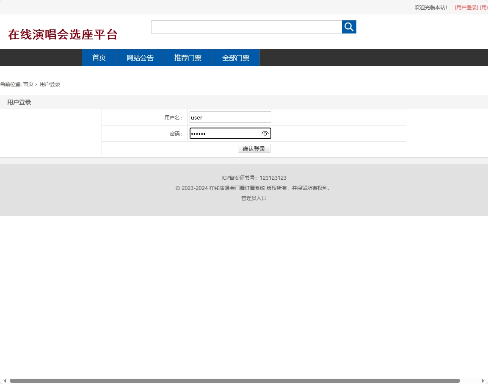Click the [用户登录] link in the header
The image size is (488, 384).
tap(466, 7)
